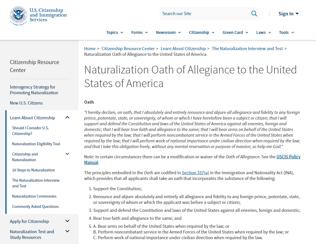Screen dimensions: 316x244
Task: Open the Green Card menu
Action: tap(235, 32)
